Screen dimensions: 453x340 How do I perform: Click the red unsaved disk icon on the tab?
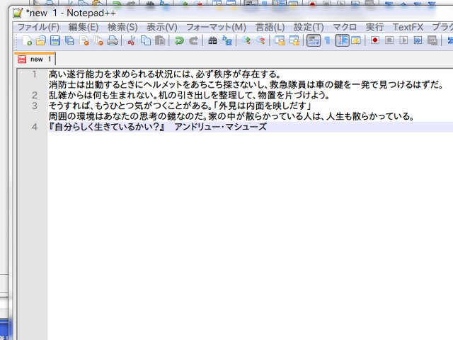point(22,59)
